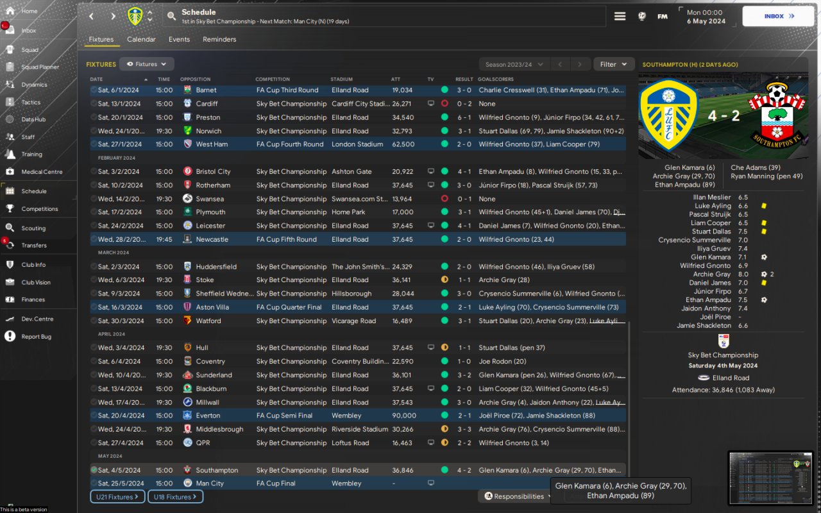
Task: Toggle the tick circle on the Huddersfield row
Action: 94,267
